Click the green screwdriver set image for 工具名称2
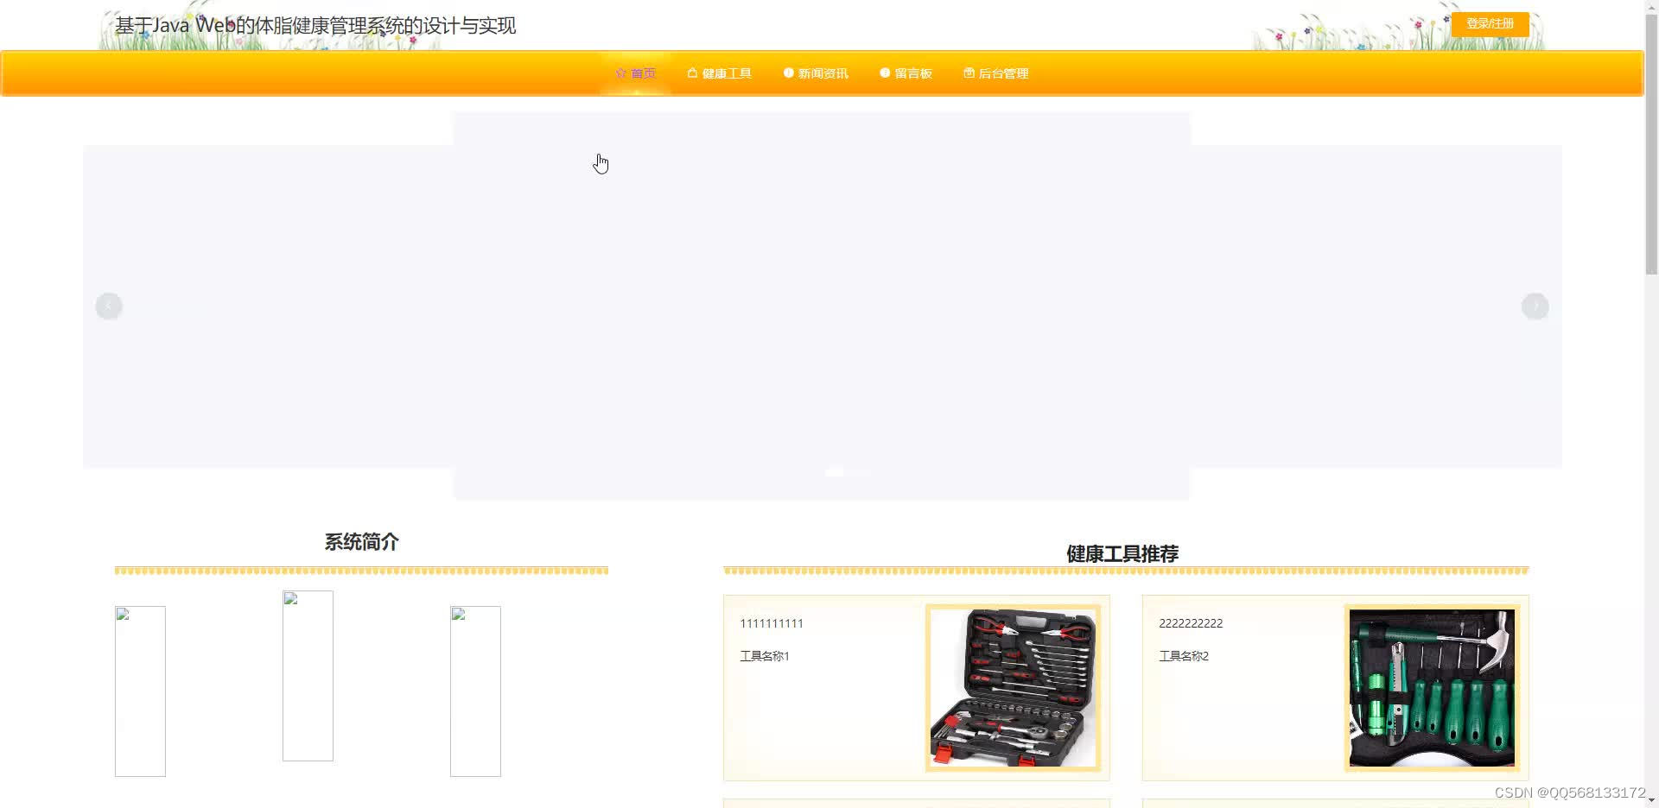The width and height of the screenshot is (1659, 808). point(1431,688)
